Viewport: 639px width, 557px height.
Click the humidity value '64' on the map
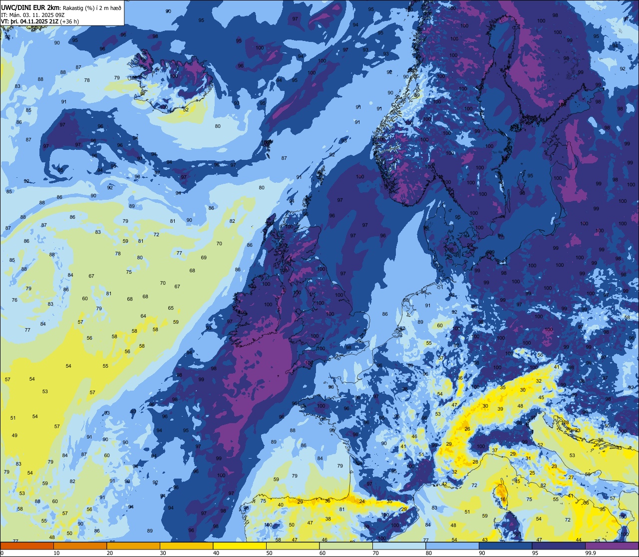[x=143, y=316]
